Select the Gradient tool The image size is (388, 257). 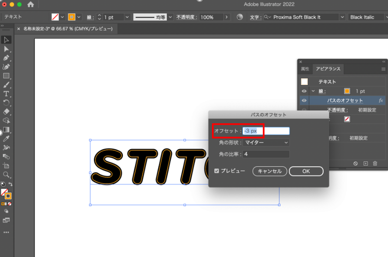coord(6,130)
